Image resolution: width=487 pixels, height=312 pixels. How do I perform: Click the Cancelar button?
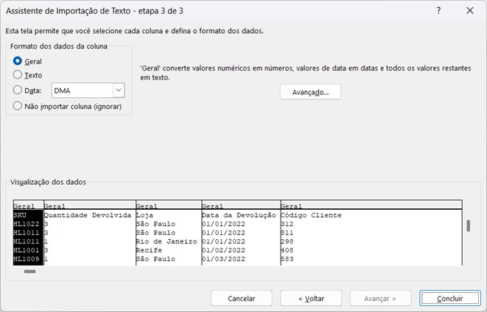(x=241, y=298)
